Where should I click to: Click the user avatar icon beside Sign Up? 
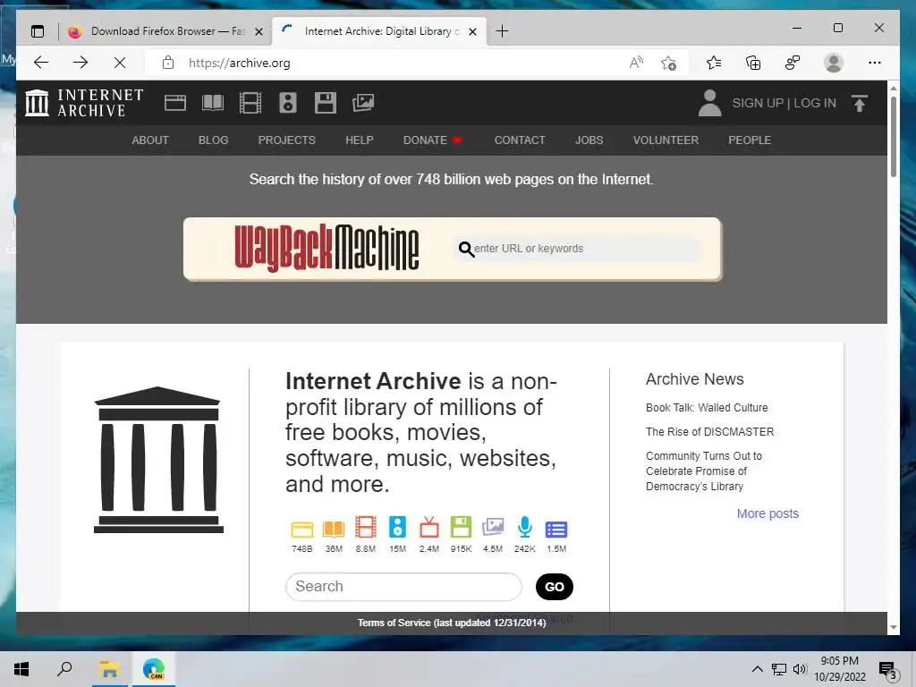coord(709,103)
